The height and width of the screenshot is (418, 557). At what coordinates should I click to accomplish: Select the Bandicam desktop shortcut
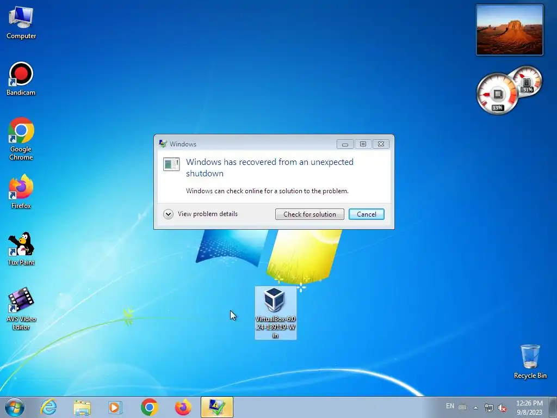point(21,79)
